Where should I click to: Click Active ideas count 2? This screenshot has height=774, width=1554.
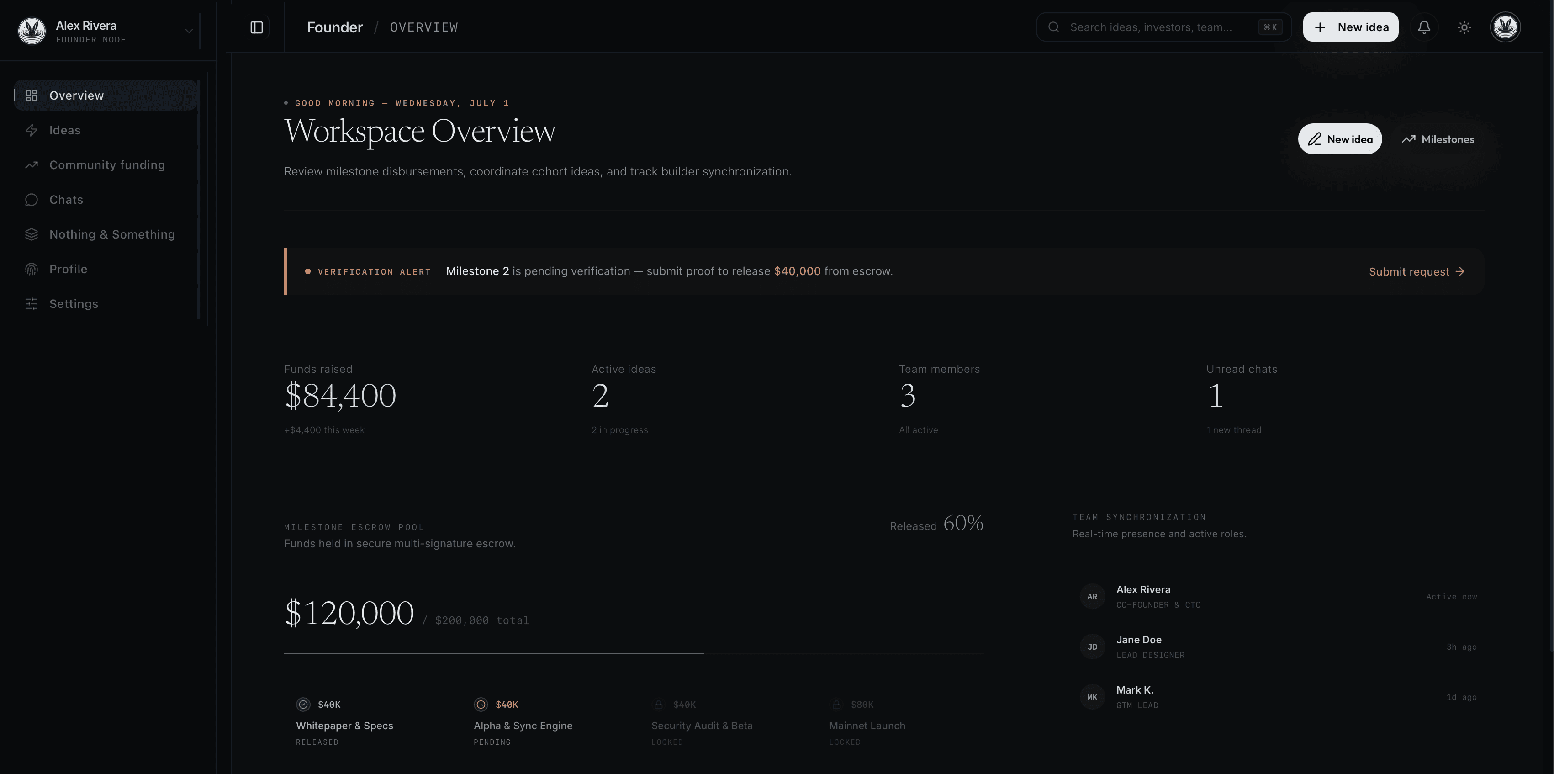coord(600,396)
